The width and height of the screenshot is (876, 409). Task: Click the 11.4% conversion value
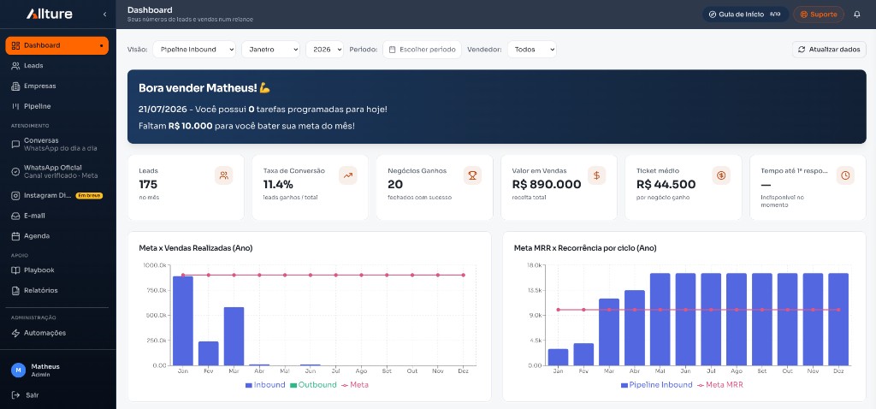[x=278, y=185]
